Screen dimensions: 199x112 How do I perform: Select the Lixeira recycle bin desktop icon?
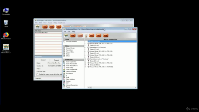[x=6, y=24]
